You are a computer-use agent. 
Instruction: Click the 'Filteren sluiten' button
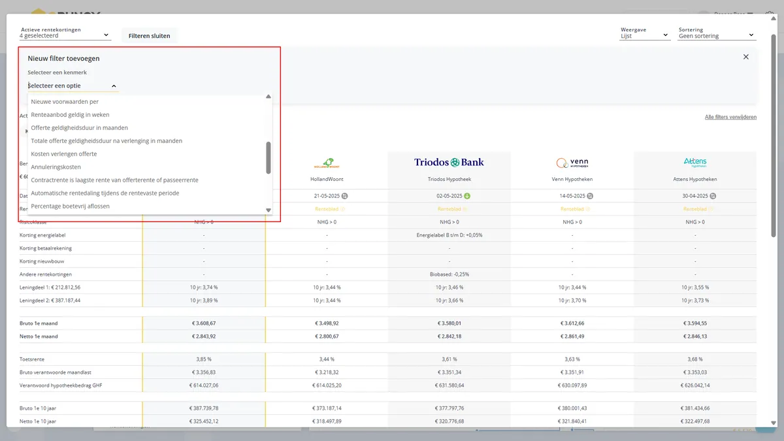click(x=149, y=36)
